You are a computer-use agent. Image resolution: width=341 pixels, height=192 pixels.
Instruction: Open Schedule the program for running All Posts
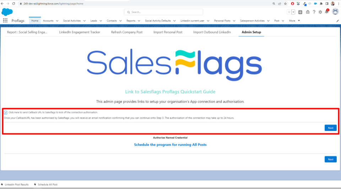click(x=170, y=145)
